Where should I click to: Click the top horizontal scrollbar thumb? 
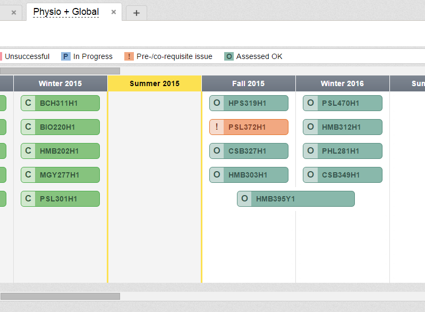(60, 71)
